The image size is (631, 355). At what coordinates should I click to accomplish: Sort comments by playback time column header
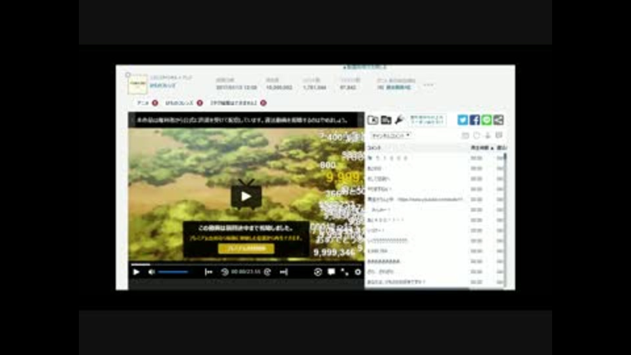click(482, 148)
